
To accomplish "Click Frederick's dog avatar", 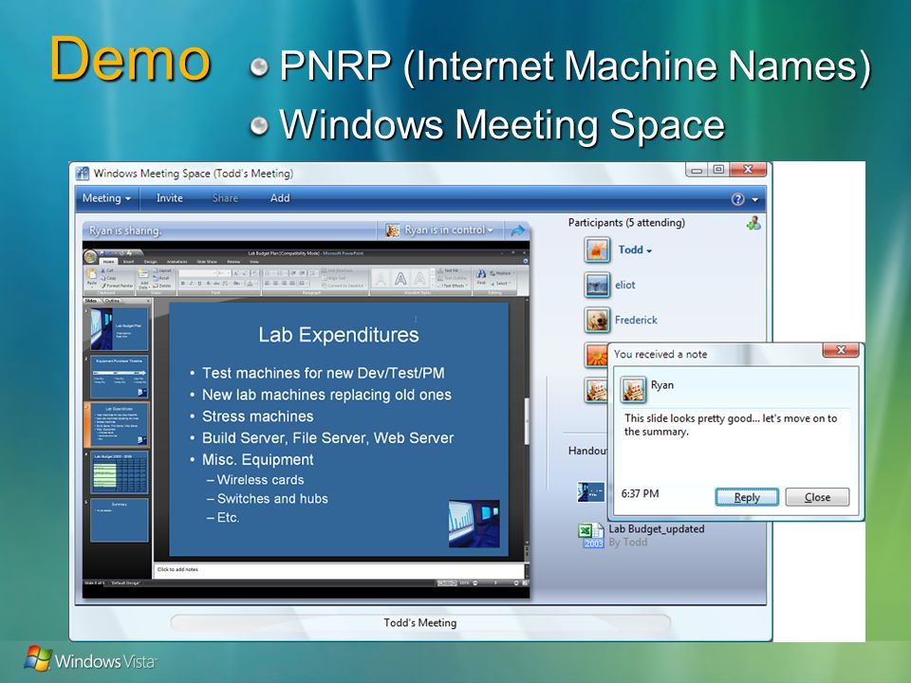I will click(x=597, y=320).
